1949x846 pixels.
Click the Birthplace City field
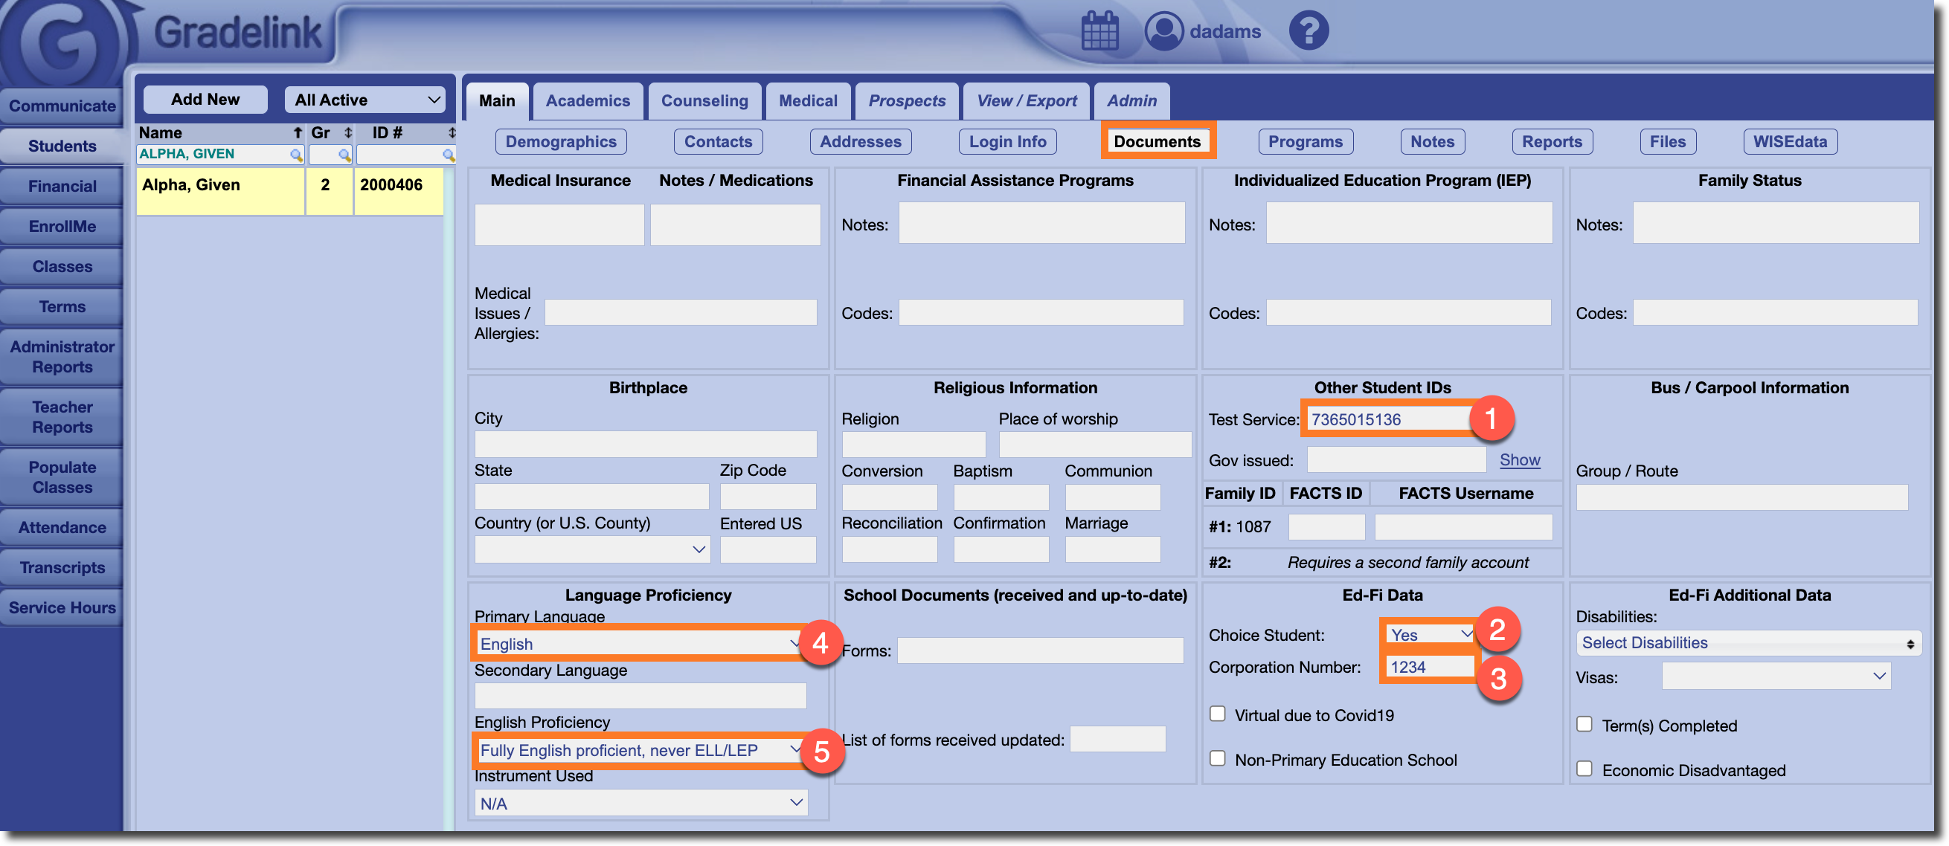[x=646, y=444]
